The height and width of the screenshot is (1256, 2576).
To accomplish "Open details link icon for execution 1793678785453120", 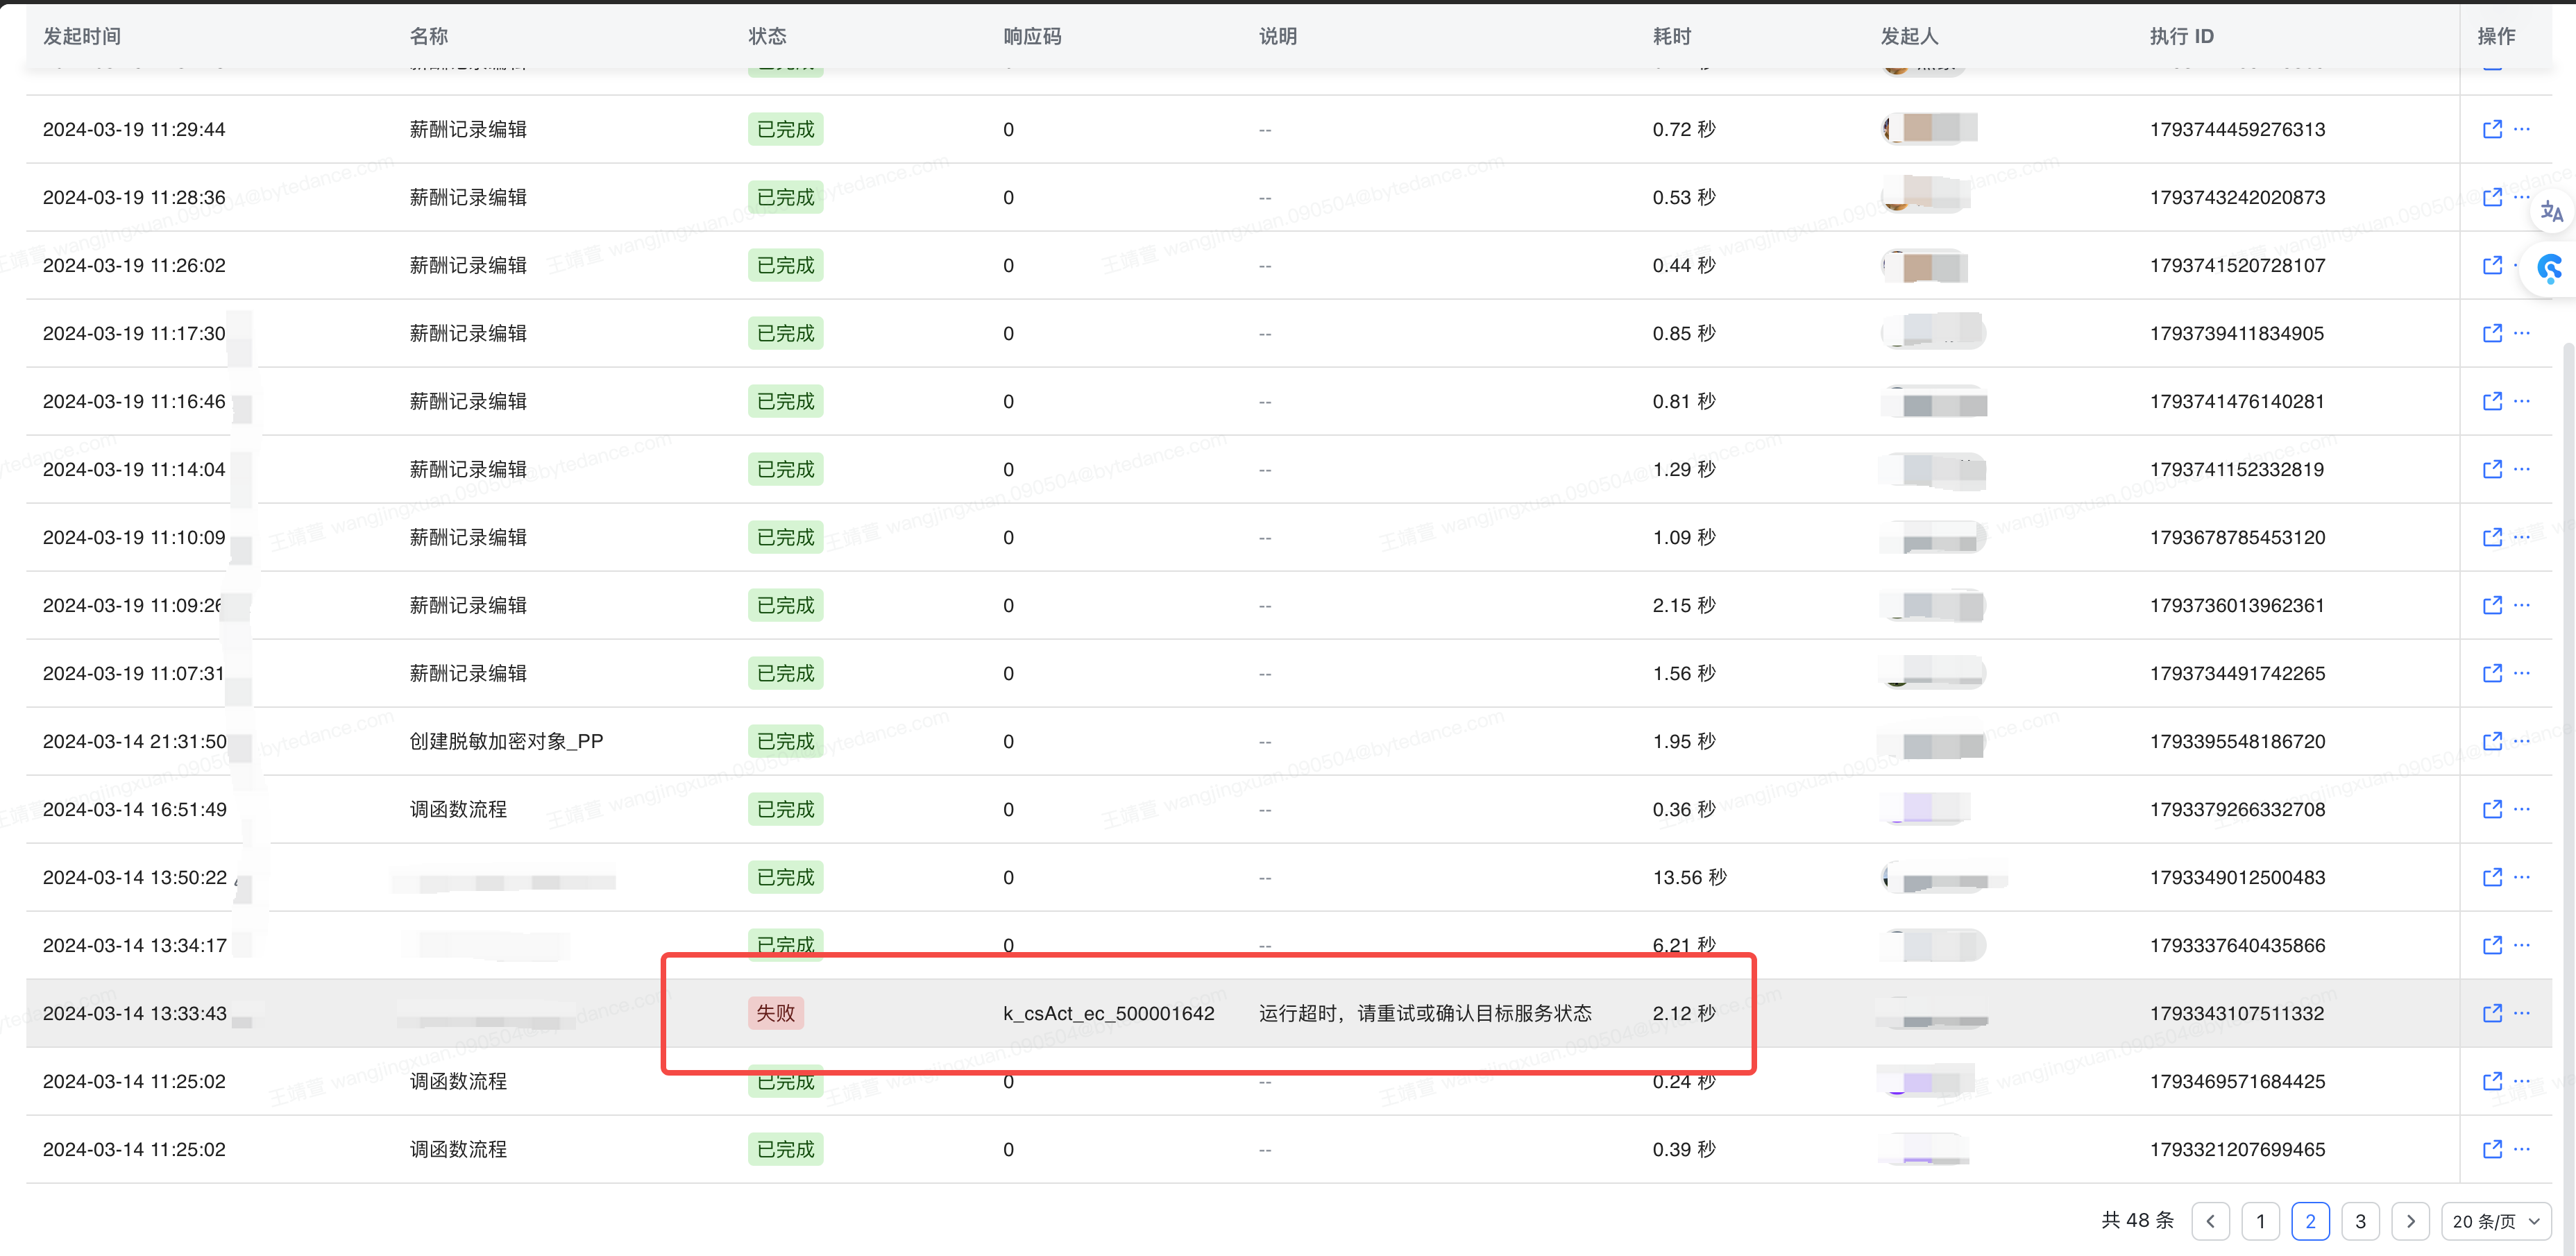I will pos(2492,537).
